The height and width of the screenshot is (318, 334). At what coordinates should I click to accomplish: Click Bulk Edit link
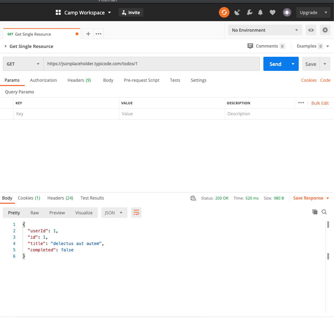coord(320,103)
